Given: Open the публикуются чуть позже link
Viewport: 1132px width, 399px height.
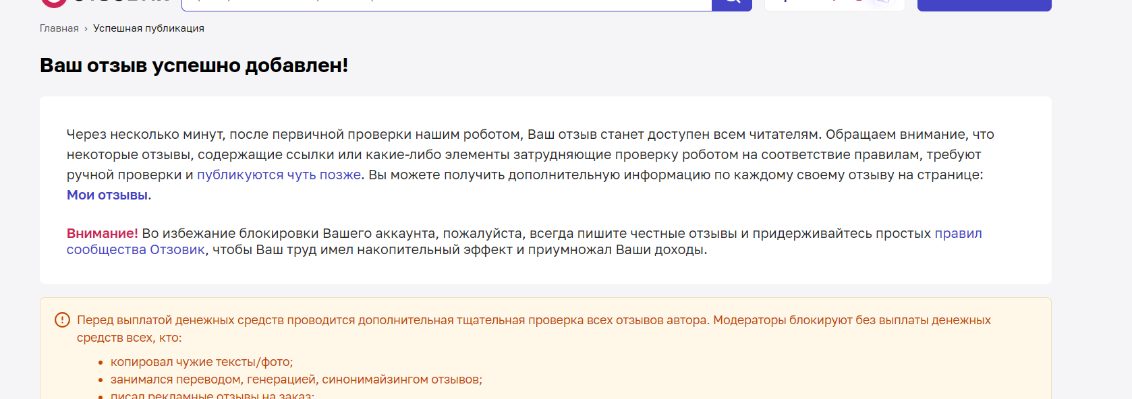Looking at the screenshot, I should tap(279, 175).
